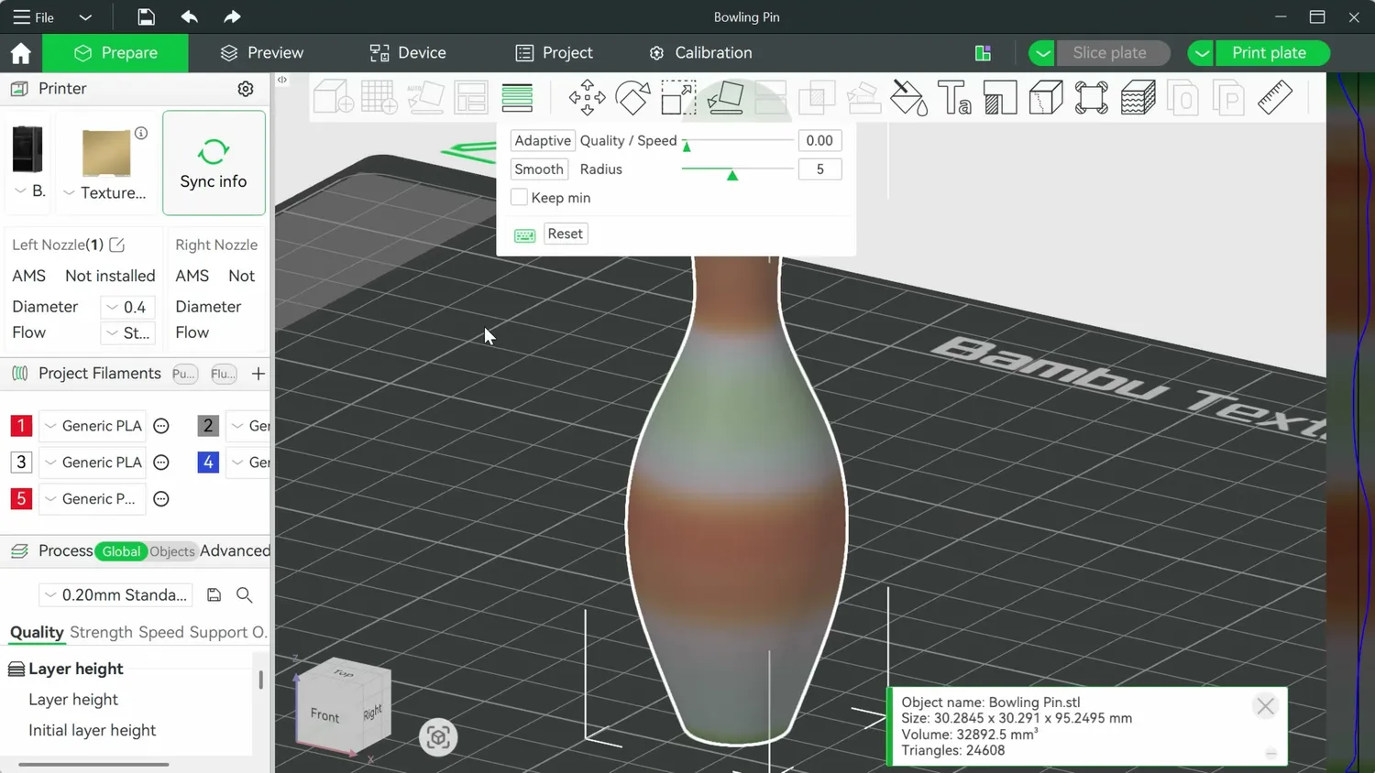Select the Fuzzy skin wavy cube icon

click(x=1138, y=97)
